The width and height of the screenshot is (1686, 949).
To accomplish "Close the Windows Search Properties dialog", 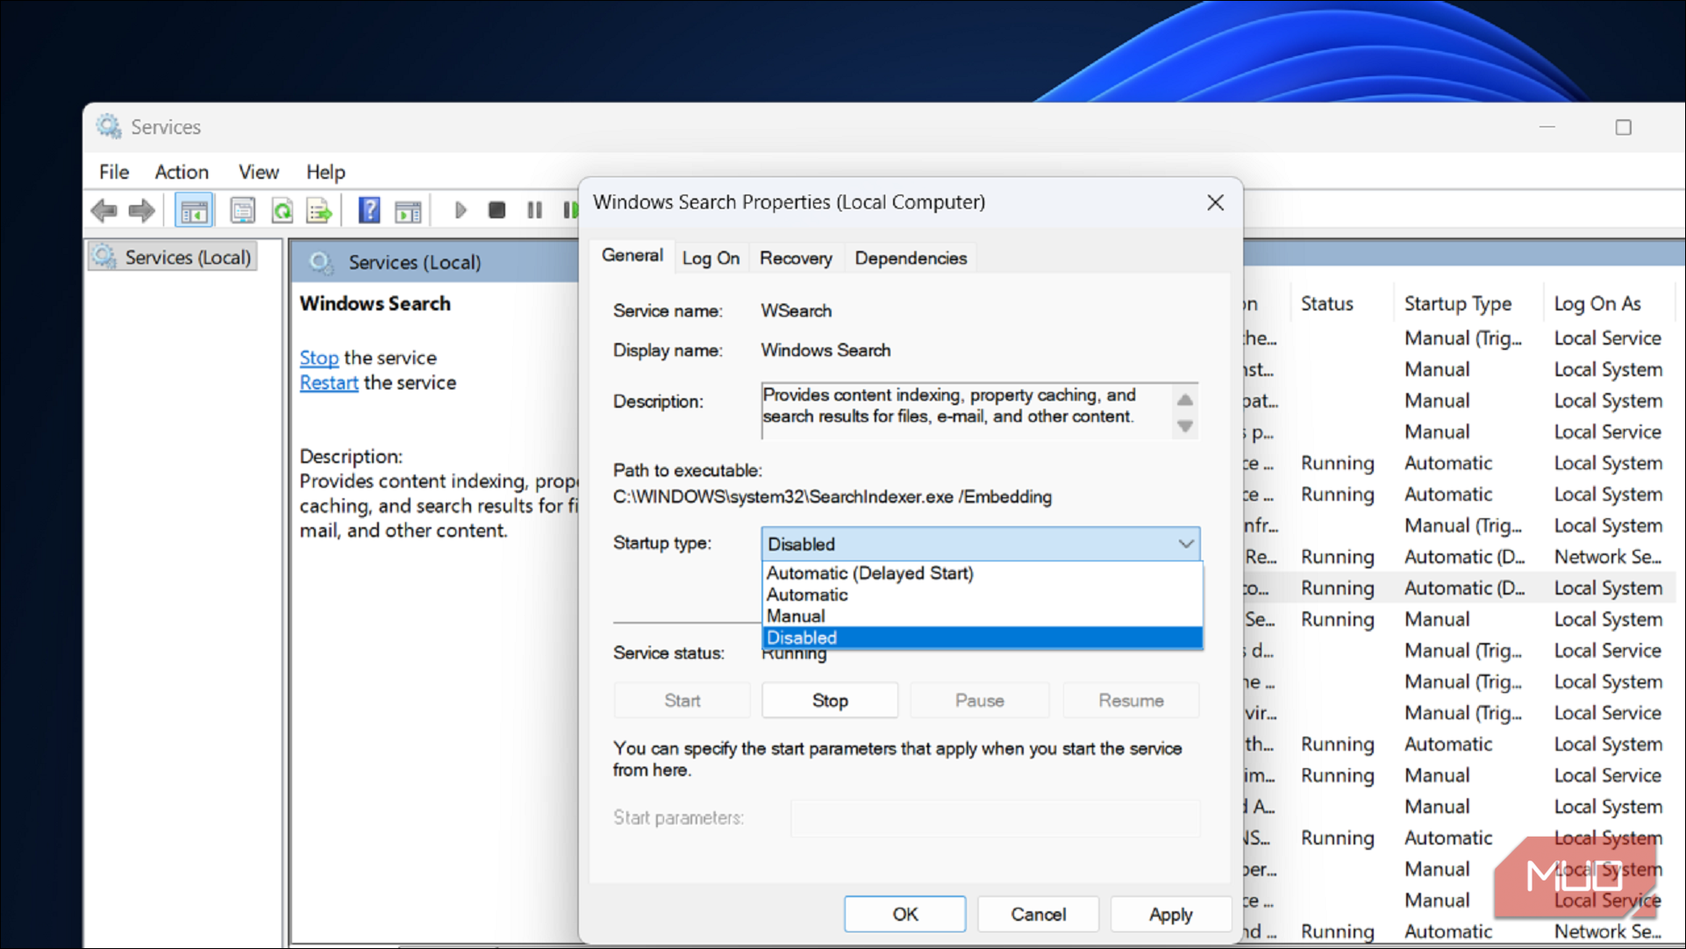I will [x=1215, y=203].
